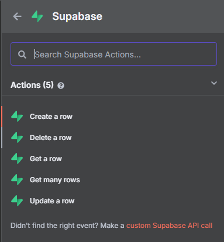Click the Supabase title text in the header

tap(77, 16)
